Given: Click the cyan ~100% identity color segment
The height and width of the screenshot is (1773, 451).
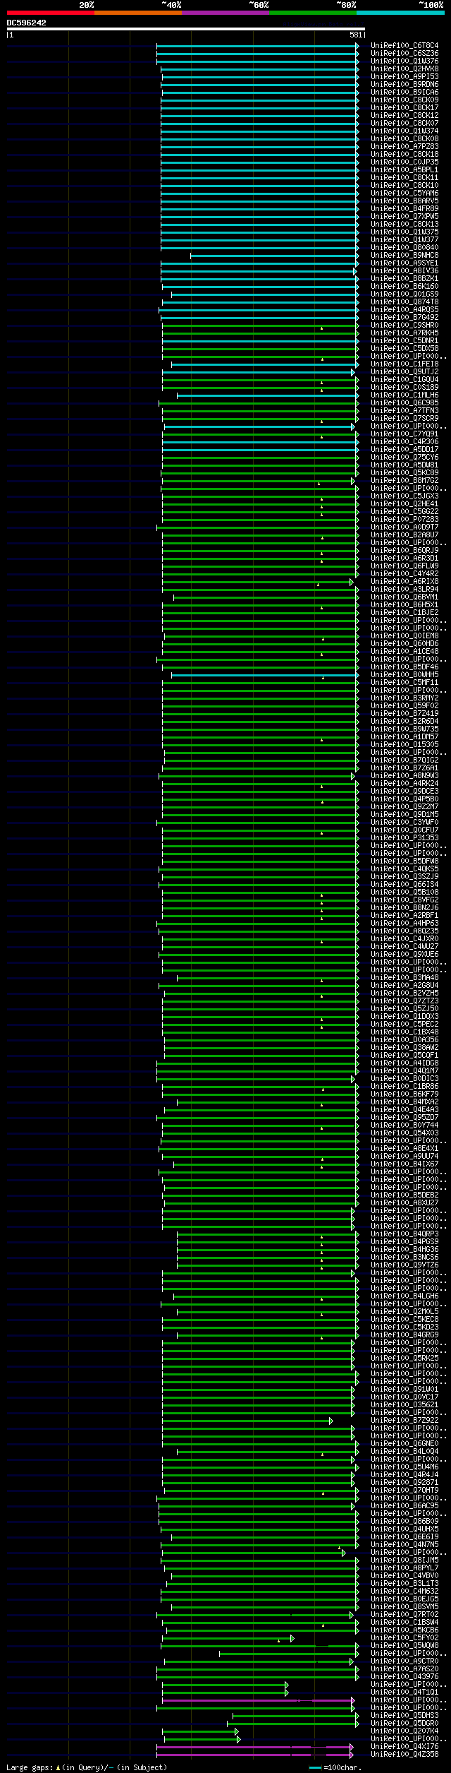Looking at the screenshot, I should [400, 13].
